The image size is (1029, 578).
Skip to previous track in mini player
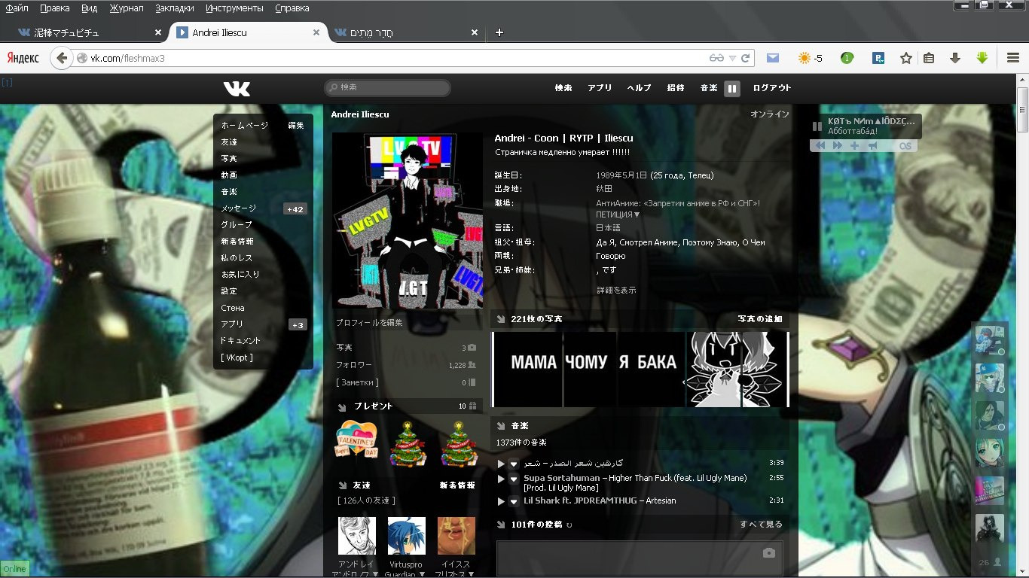pyautogui.click(x=819, y=146)
